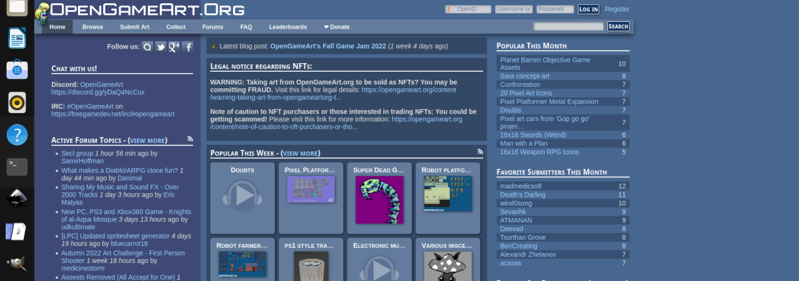
Task: Click the Register link
Action: (617, 9)
